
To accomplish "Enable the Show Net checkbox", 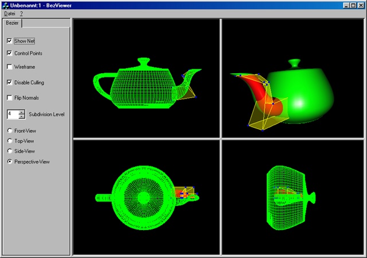I will (x=9, y=41).
